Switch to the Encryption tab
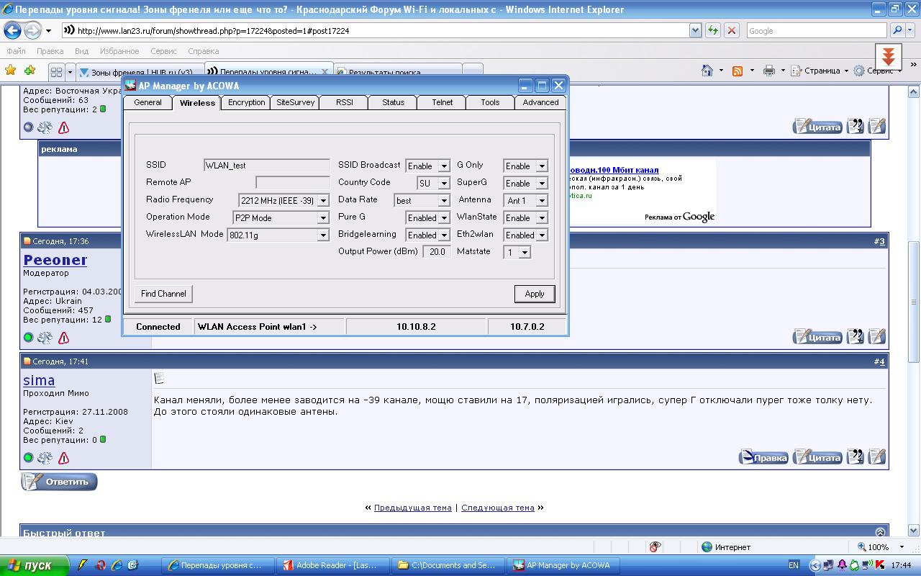Image resolution: width=921 pixels, height=576 pixels. [246, 102]
